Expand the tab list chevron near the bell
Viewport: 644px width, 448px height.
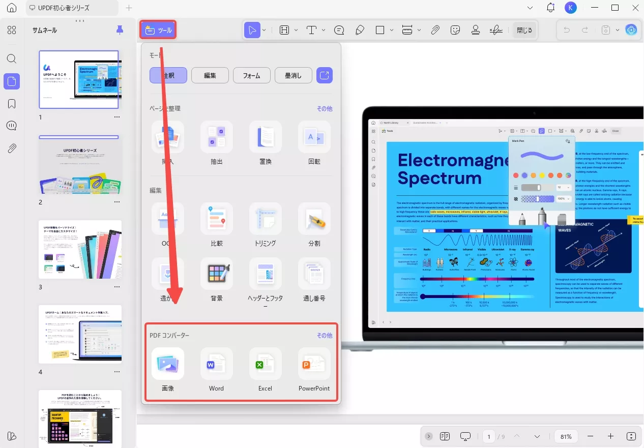point(531,8)
